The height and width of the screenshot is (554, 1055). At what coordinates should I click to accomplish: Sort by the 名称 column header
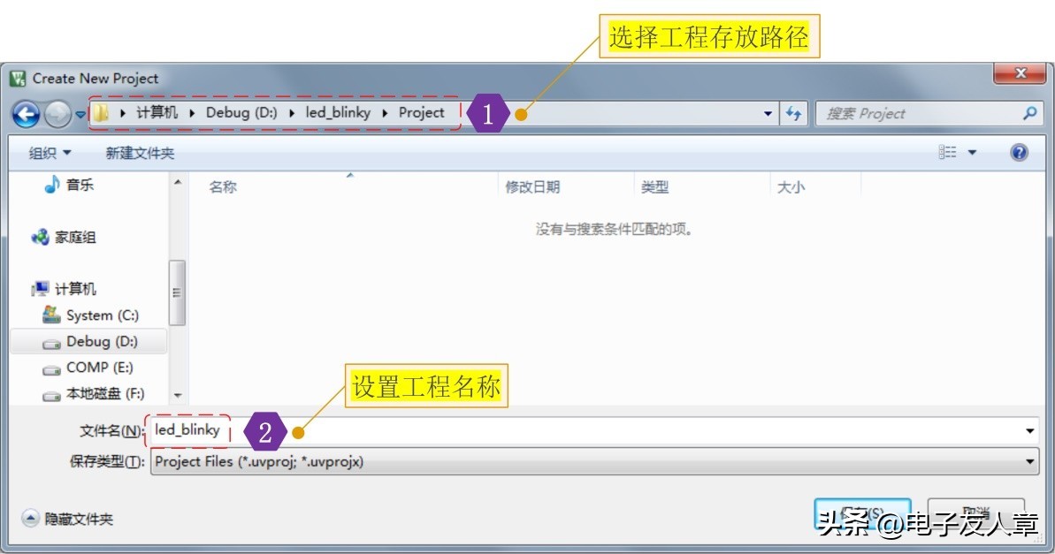click(223, 187)
